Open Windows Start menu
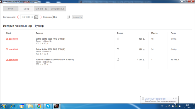Viewport: 195px width, 109px height. [x=4, y=106]
